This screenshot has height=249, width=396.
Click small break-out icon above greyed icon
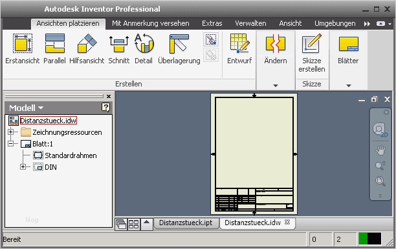211,39
